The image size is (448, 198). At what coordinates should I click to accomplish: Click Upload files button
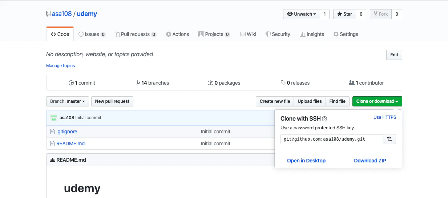click(310, 101)
